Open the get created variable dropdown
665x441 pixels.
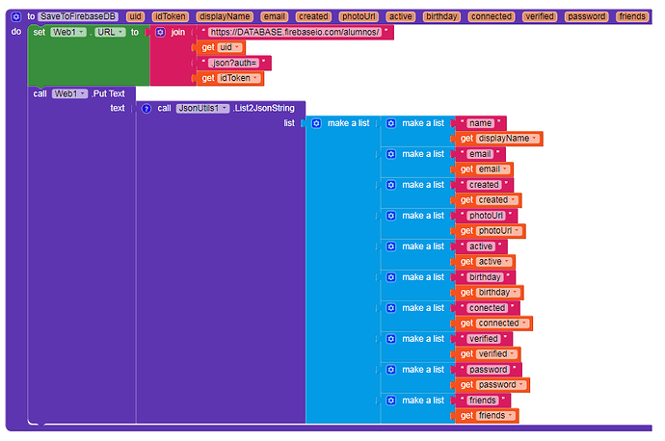click(497, 200)
